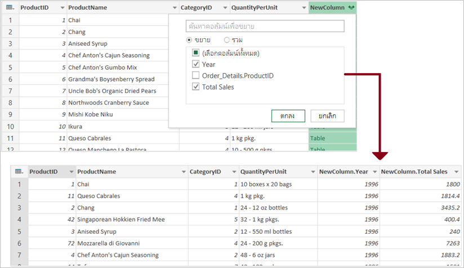Screen dimensions: 464x268
Task: Open ProductID filter dropdown in lower table
Action: (x=72, y=172)
